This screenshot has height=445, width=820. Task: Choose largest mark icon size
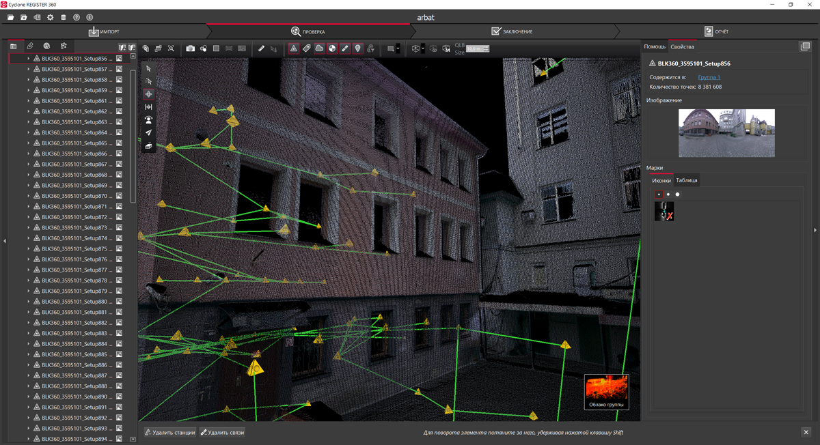point(678,195)
